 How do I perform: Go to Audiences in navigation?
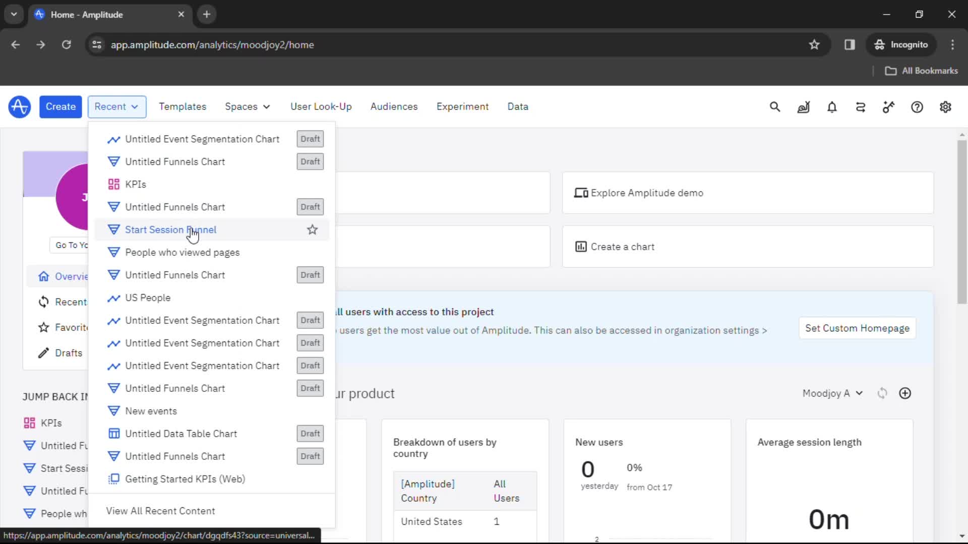[x=394, y=107]
